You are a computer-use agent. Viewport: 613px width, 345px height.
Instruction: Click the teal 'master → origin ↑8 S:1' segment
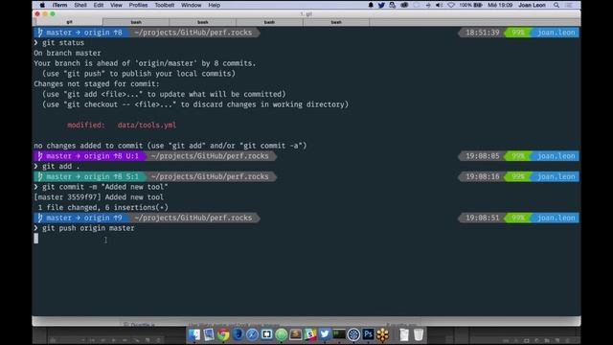click(x=89, y=176)
